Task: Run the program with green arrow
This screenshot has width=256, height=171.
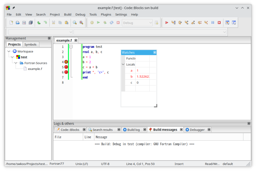Action: [x=98, y=23]
